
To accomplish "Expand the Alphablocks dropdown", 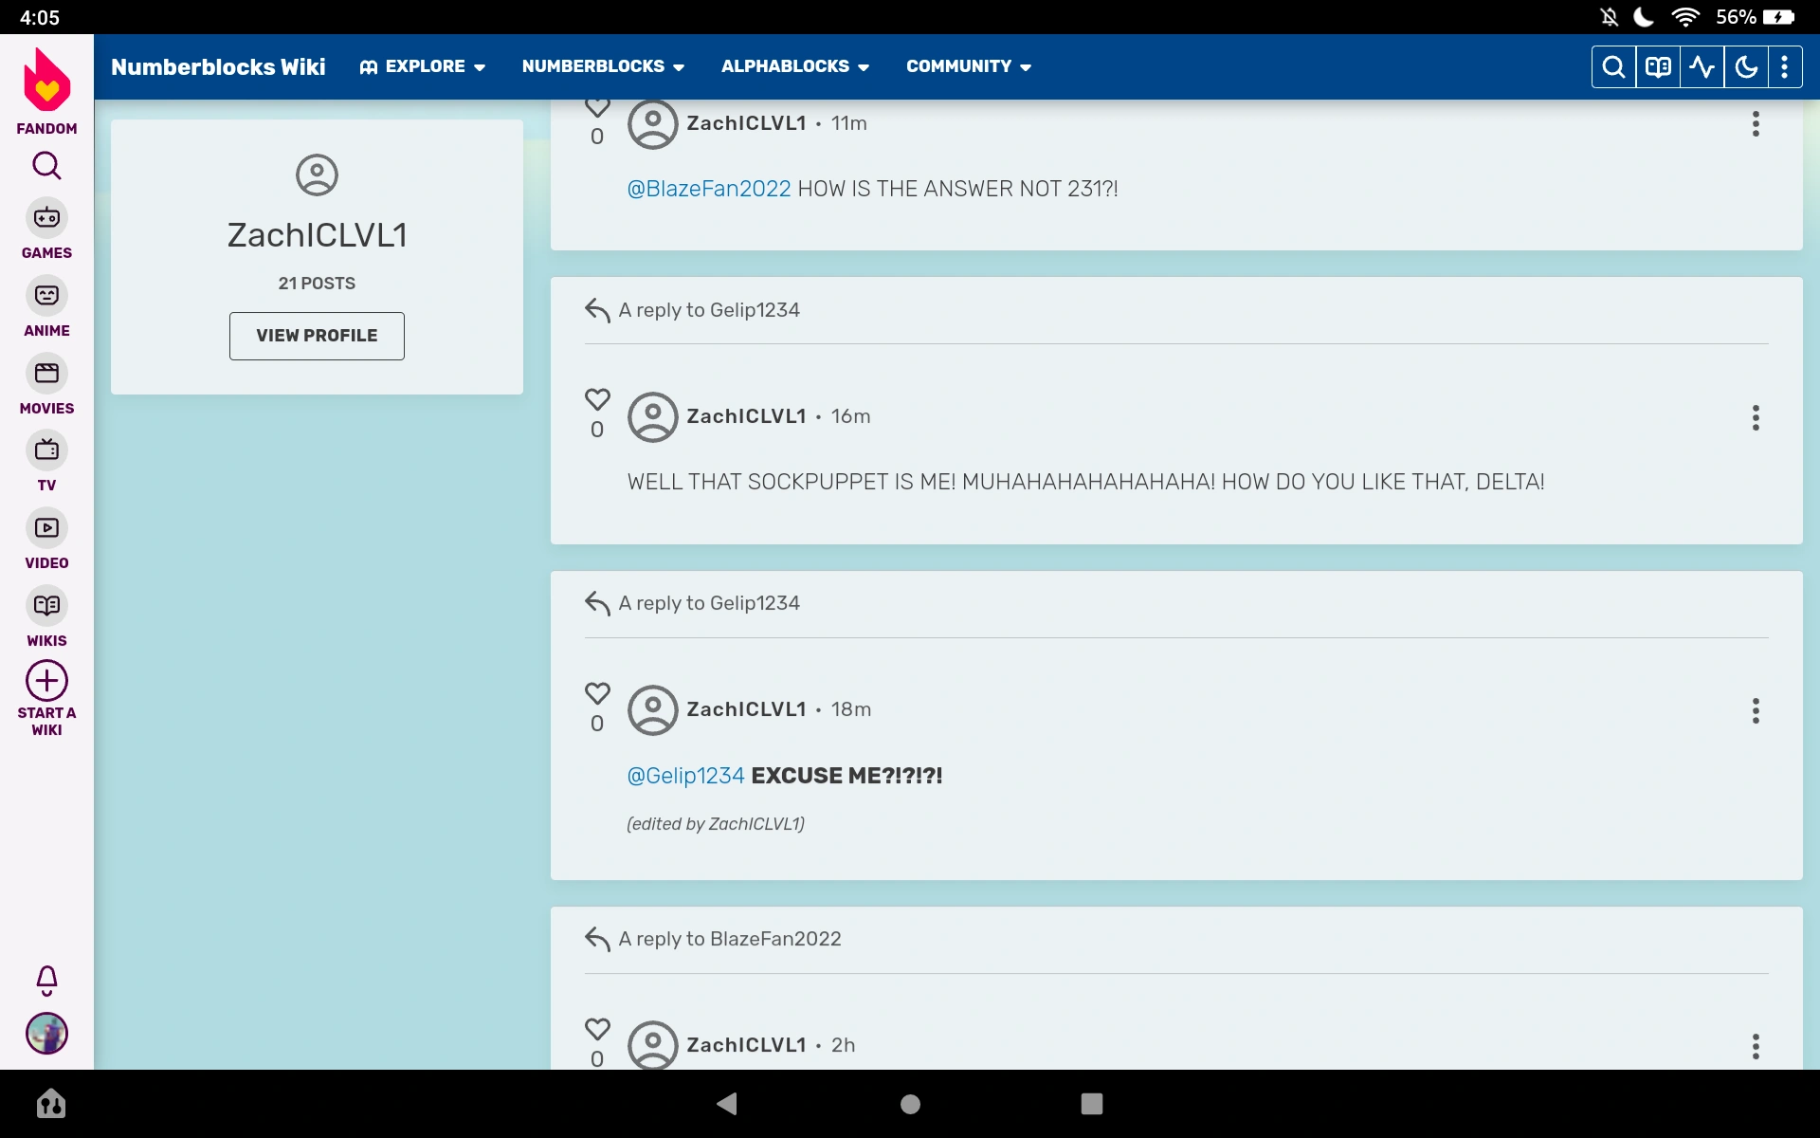I will tap(794, 66).
